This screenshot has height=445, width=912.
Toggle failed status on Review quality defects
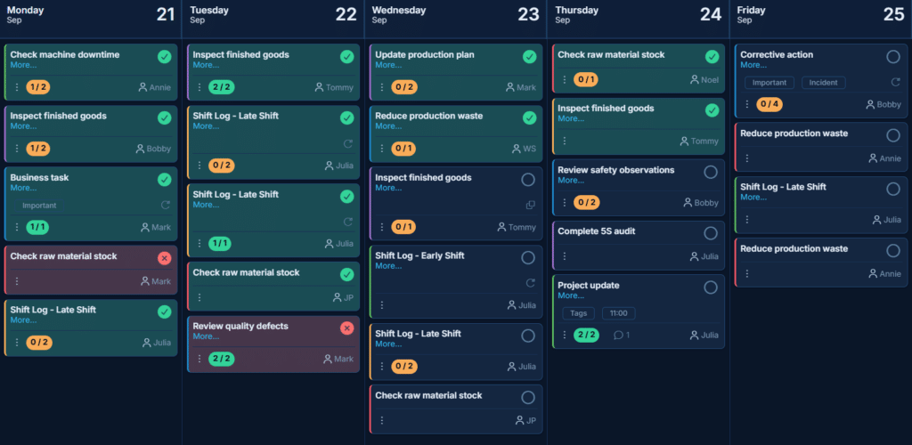pos(347,328)
